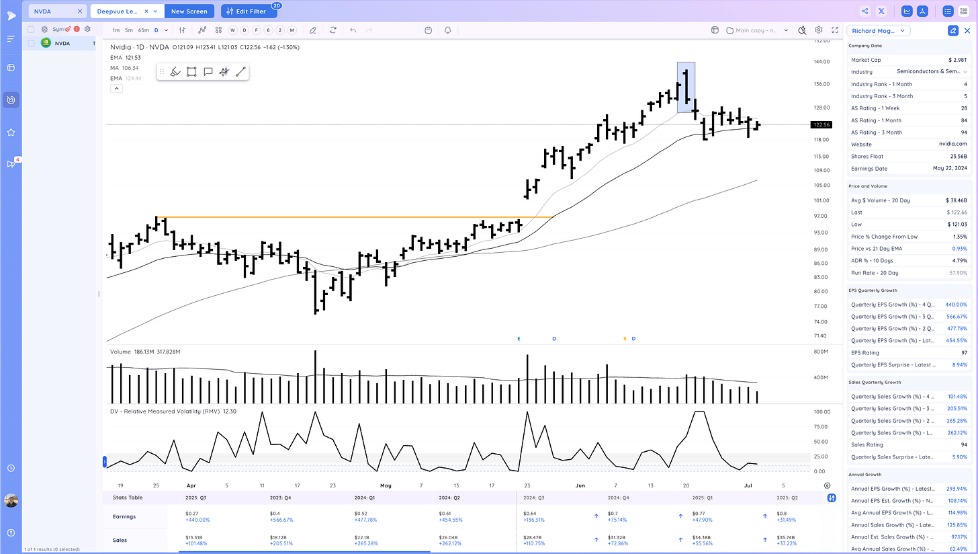The height and width of the screenshot is (554, 978).
Task: Open the table layout icon in sidebar
Action: (x=11, y=68)
